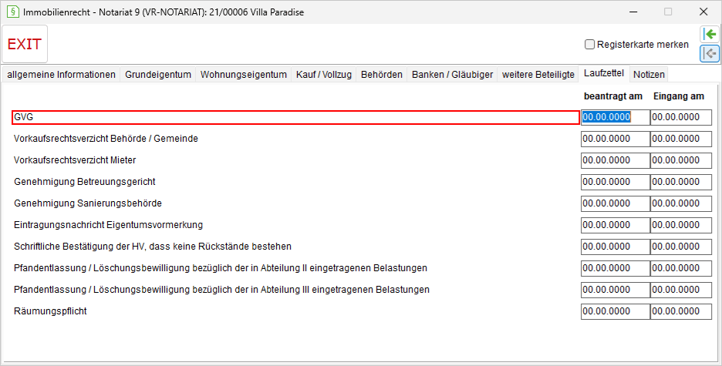Screen dimensions: 722x366
Task: Open the Wohnungseigentum tab
Action: click(244, 75)
